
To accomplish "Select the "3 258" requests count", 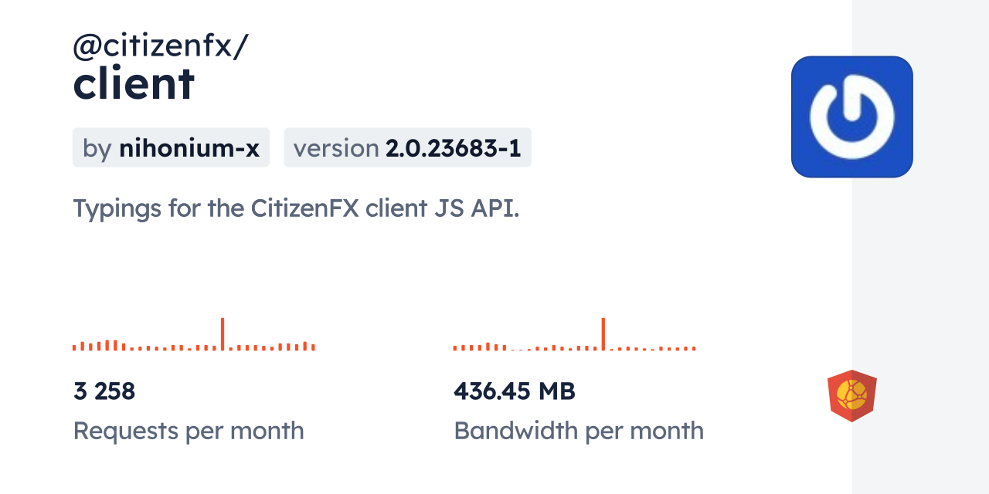I will pyautogui.click(x=104, y=391).
